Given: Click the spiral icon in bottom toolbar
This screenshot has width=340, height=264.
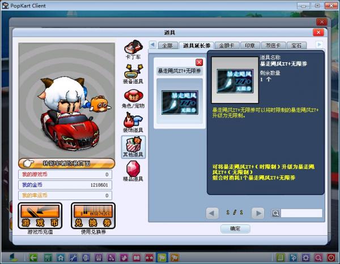Looking at the screenshot, I should pos(86,258).
